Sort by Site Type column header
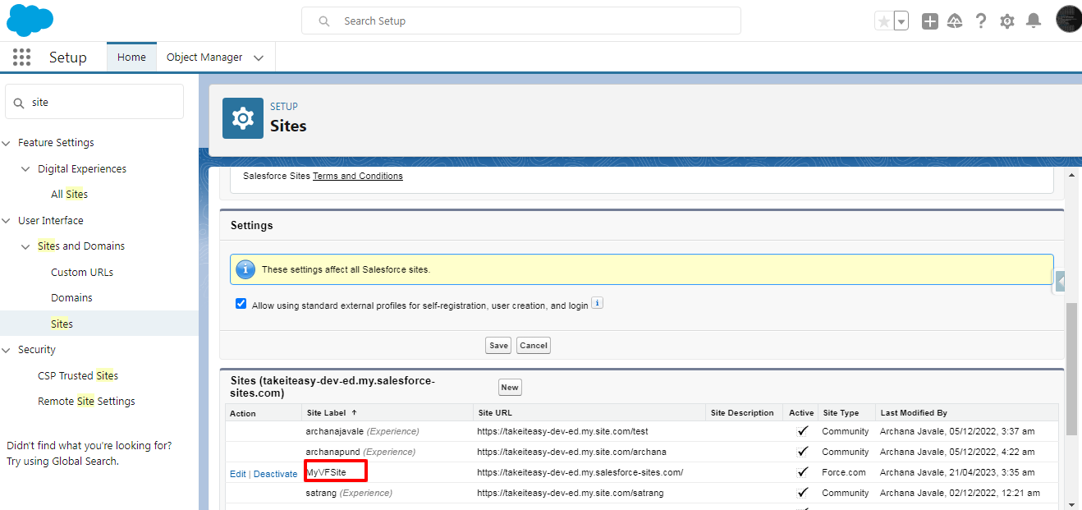1082x510 pixels. pos(841,412)
